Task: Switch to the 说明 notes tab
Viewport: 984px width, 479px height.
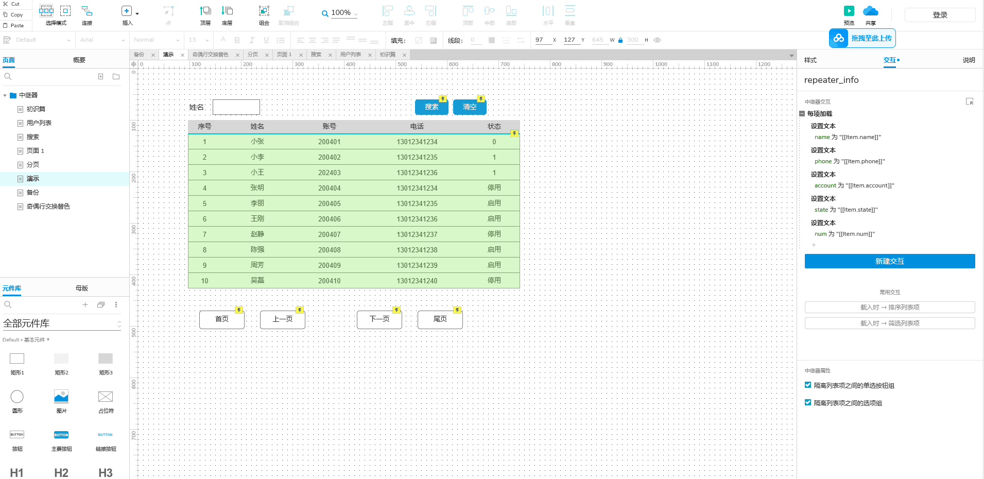Action: click(969, 60)
